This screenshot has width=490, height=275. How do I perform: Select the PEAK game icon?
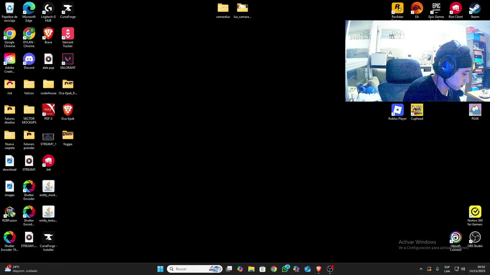click(x=475, y=112)
